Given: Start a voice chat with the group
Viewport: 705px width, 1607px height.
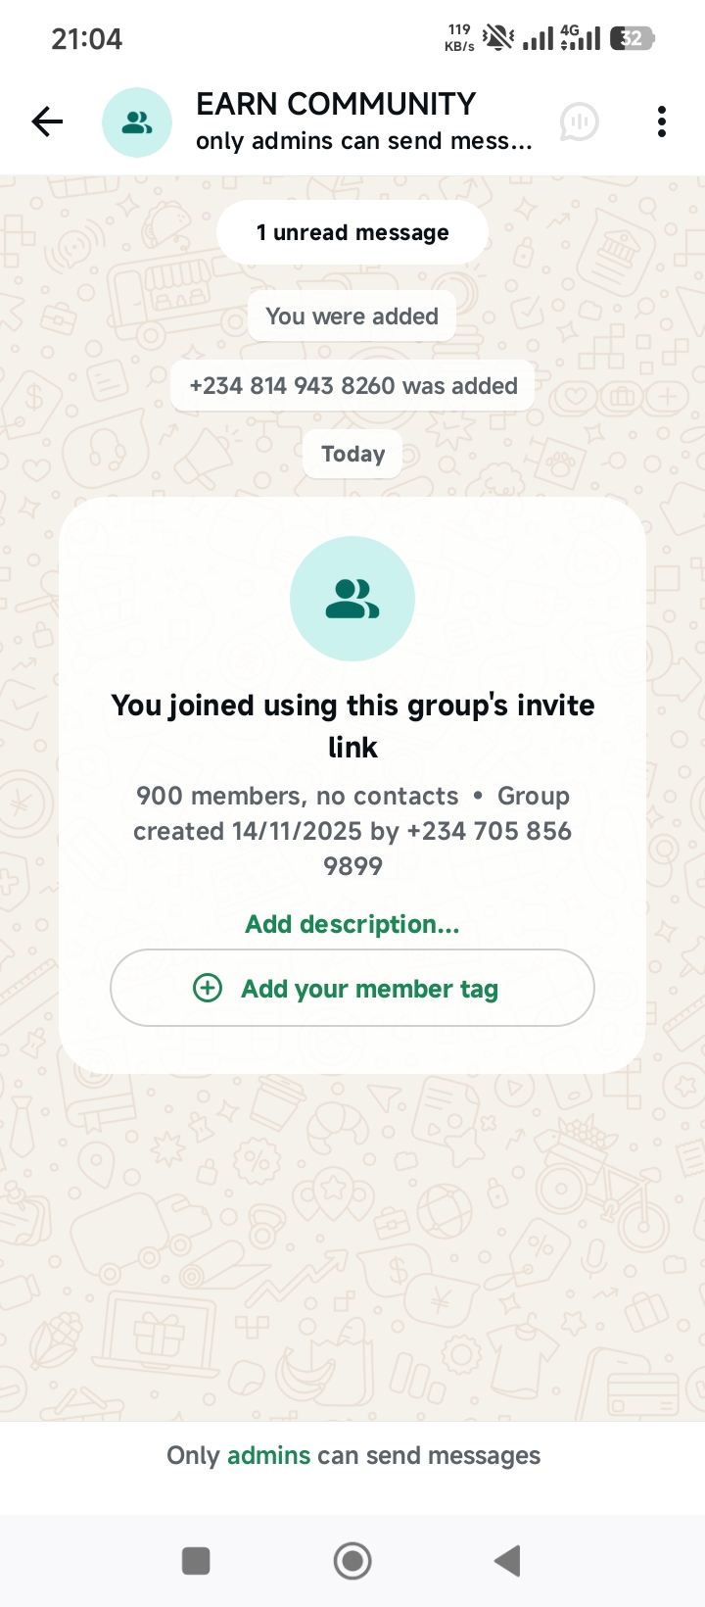Looking at the screenshot, I should (579, 122).
